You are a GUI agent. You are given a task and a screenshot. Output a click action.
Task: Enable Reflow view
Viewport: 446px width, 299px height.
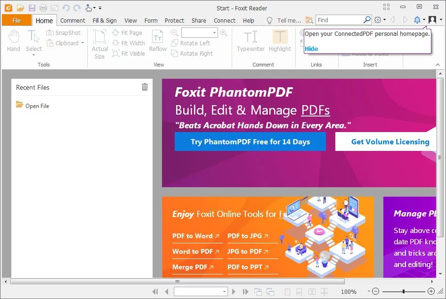point(158,41)
